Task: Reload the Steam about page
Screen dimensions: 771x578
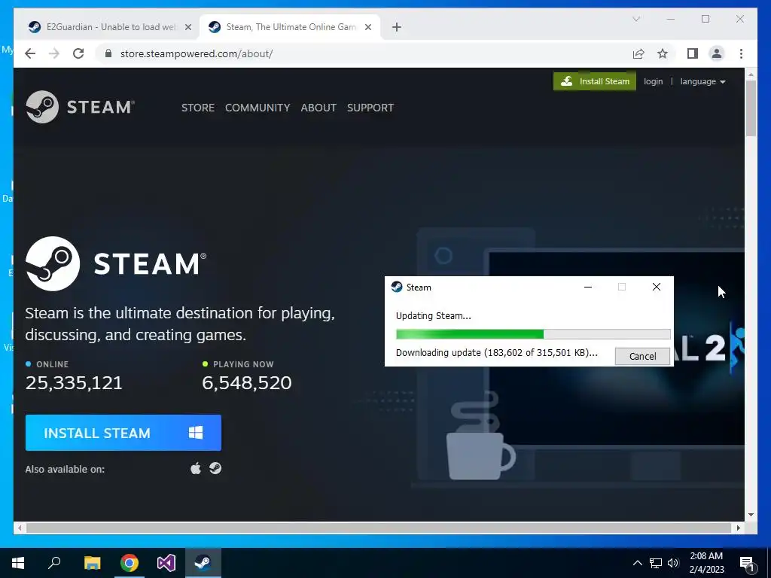Action: (x=78, y=53)
